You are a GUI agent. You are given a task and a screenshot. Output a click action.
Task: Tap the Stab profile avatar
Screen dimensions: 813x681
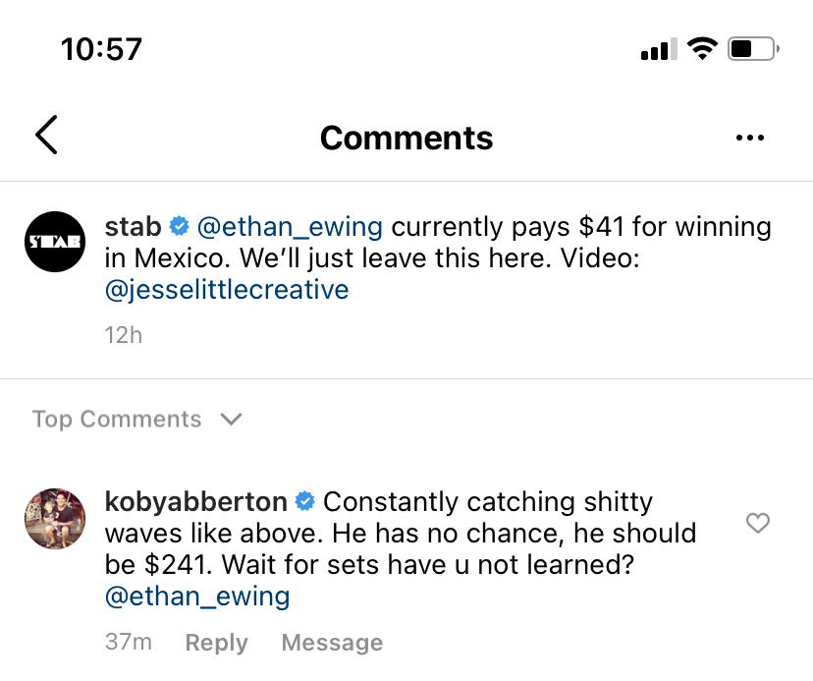[x=55, y=242]
